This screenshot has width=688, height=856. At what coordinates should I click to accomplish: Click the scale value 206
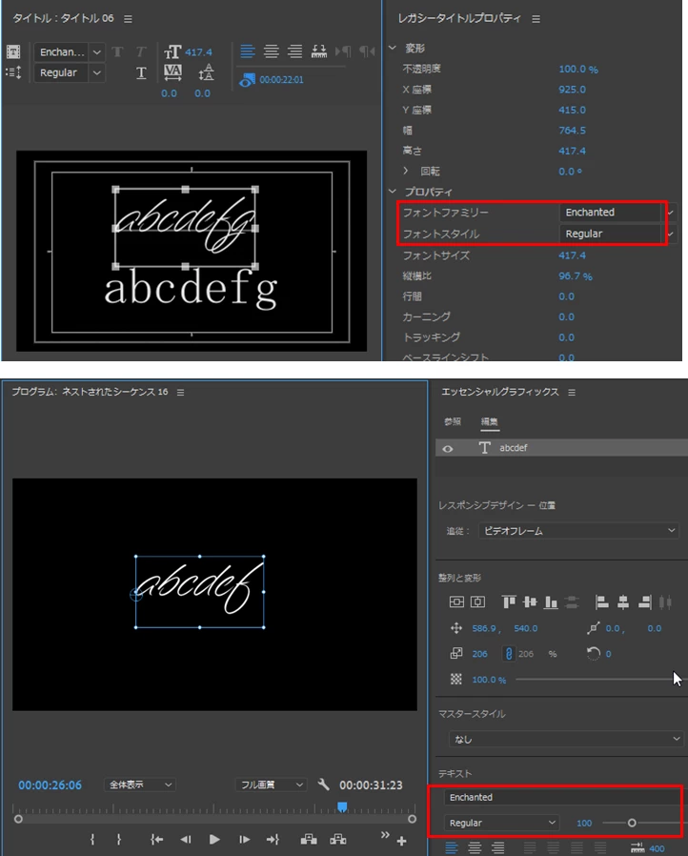(479, 654)
